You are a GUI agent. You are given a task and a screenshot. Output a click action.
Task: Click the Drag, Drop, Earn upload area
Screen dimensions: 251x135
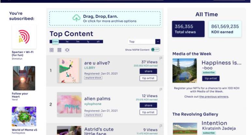tap(105, 19)
